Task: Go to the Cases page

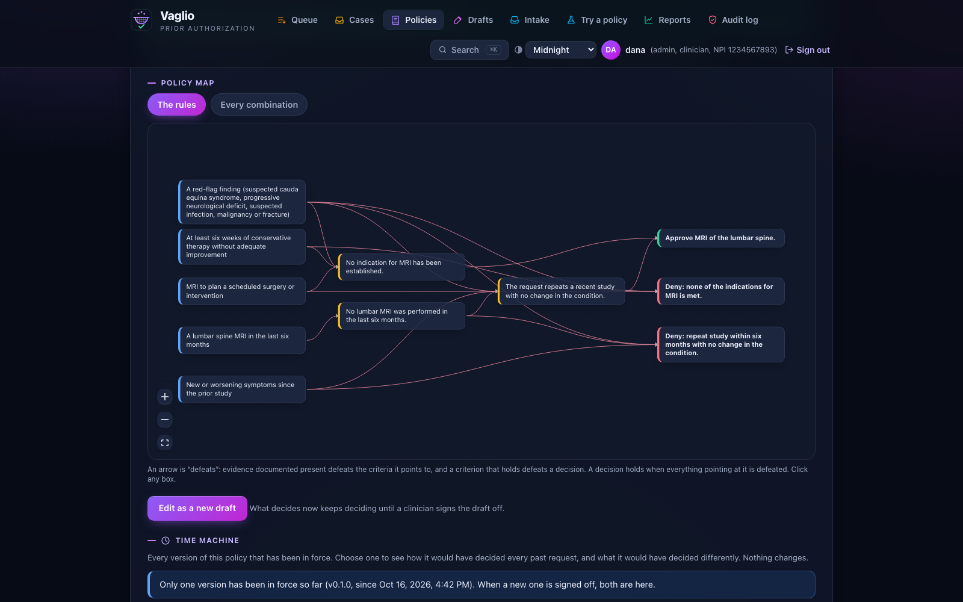Action: click(x=355, y=20)
